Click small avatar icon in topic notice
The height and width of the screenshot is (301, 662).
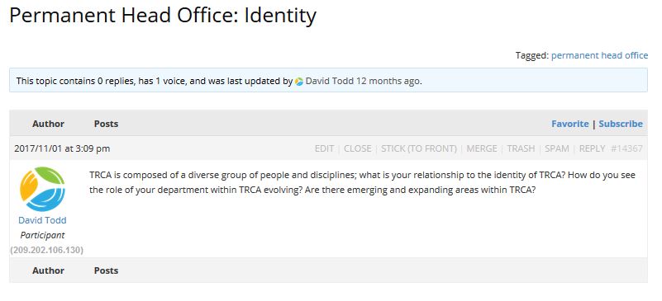click(x=299, y=82)
